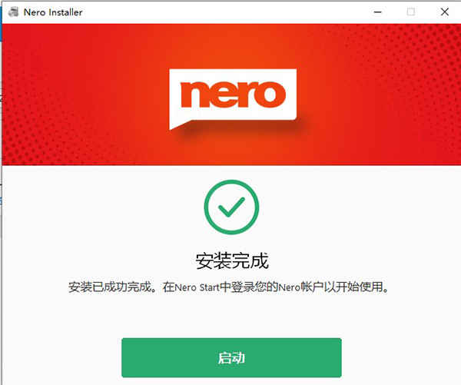Click the 'Nero Installer' window title text
Image resolution: width=461 pixels, height=385 pixels.
pyautogui.click(x=53, y=12)
